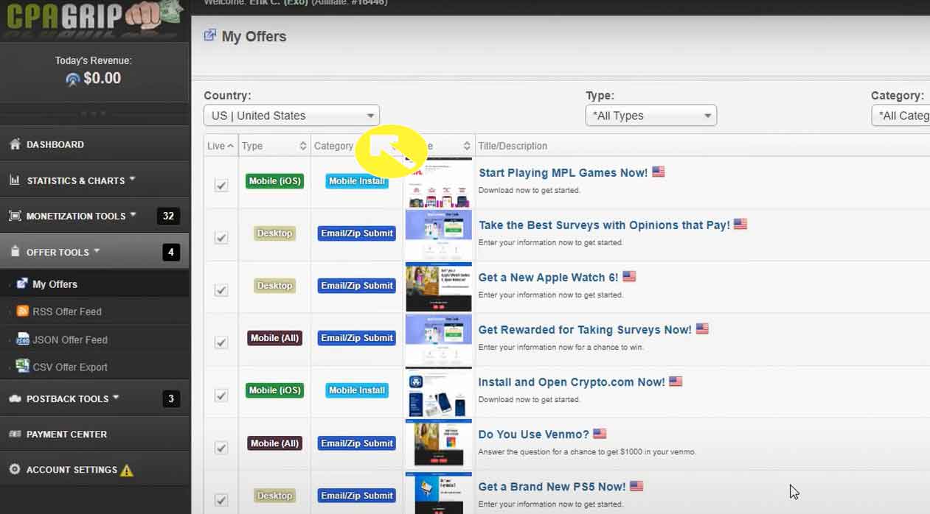Toggle Live checkbox for Crypto.com offer
Image resolution: width=930 pixels, height=514 pixels.
221,395
